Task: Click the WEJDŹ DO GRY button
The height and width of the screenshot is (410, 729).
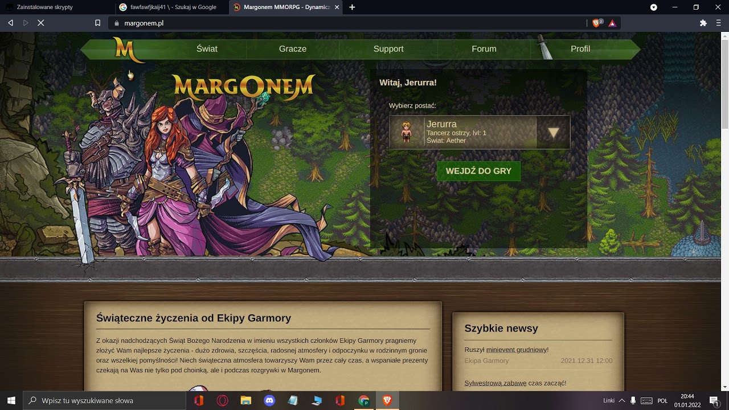Action: tap(478, 171)
